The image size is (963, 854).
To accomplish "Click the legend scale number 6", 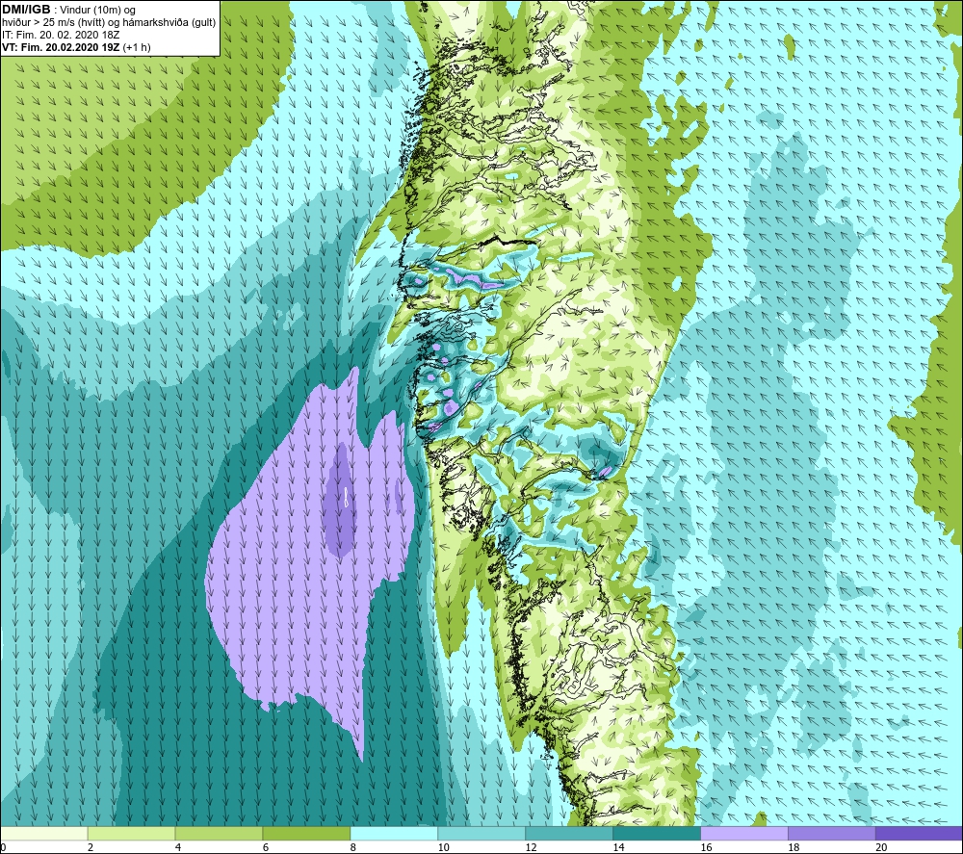I will coord(266,847).
